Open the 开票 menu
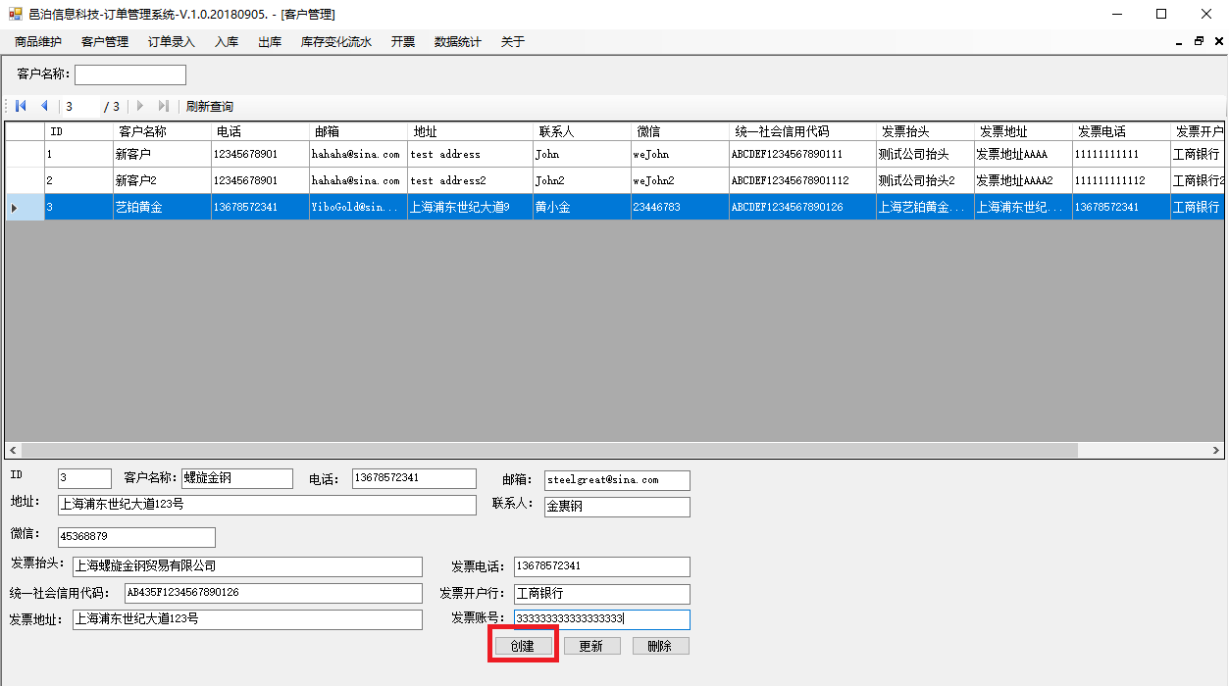 (x=403, y=41)
